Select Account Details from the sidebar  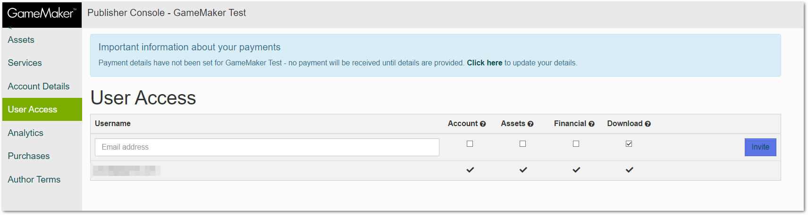(x=39, y=87)
